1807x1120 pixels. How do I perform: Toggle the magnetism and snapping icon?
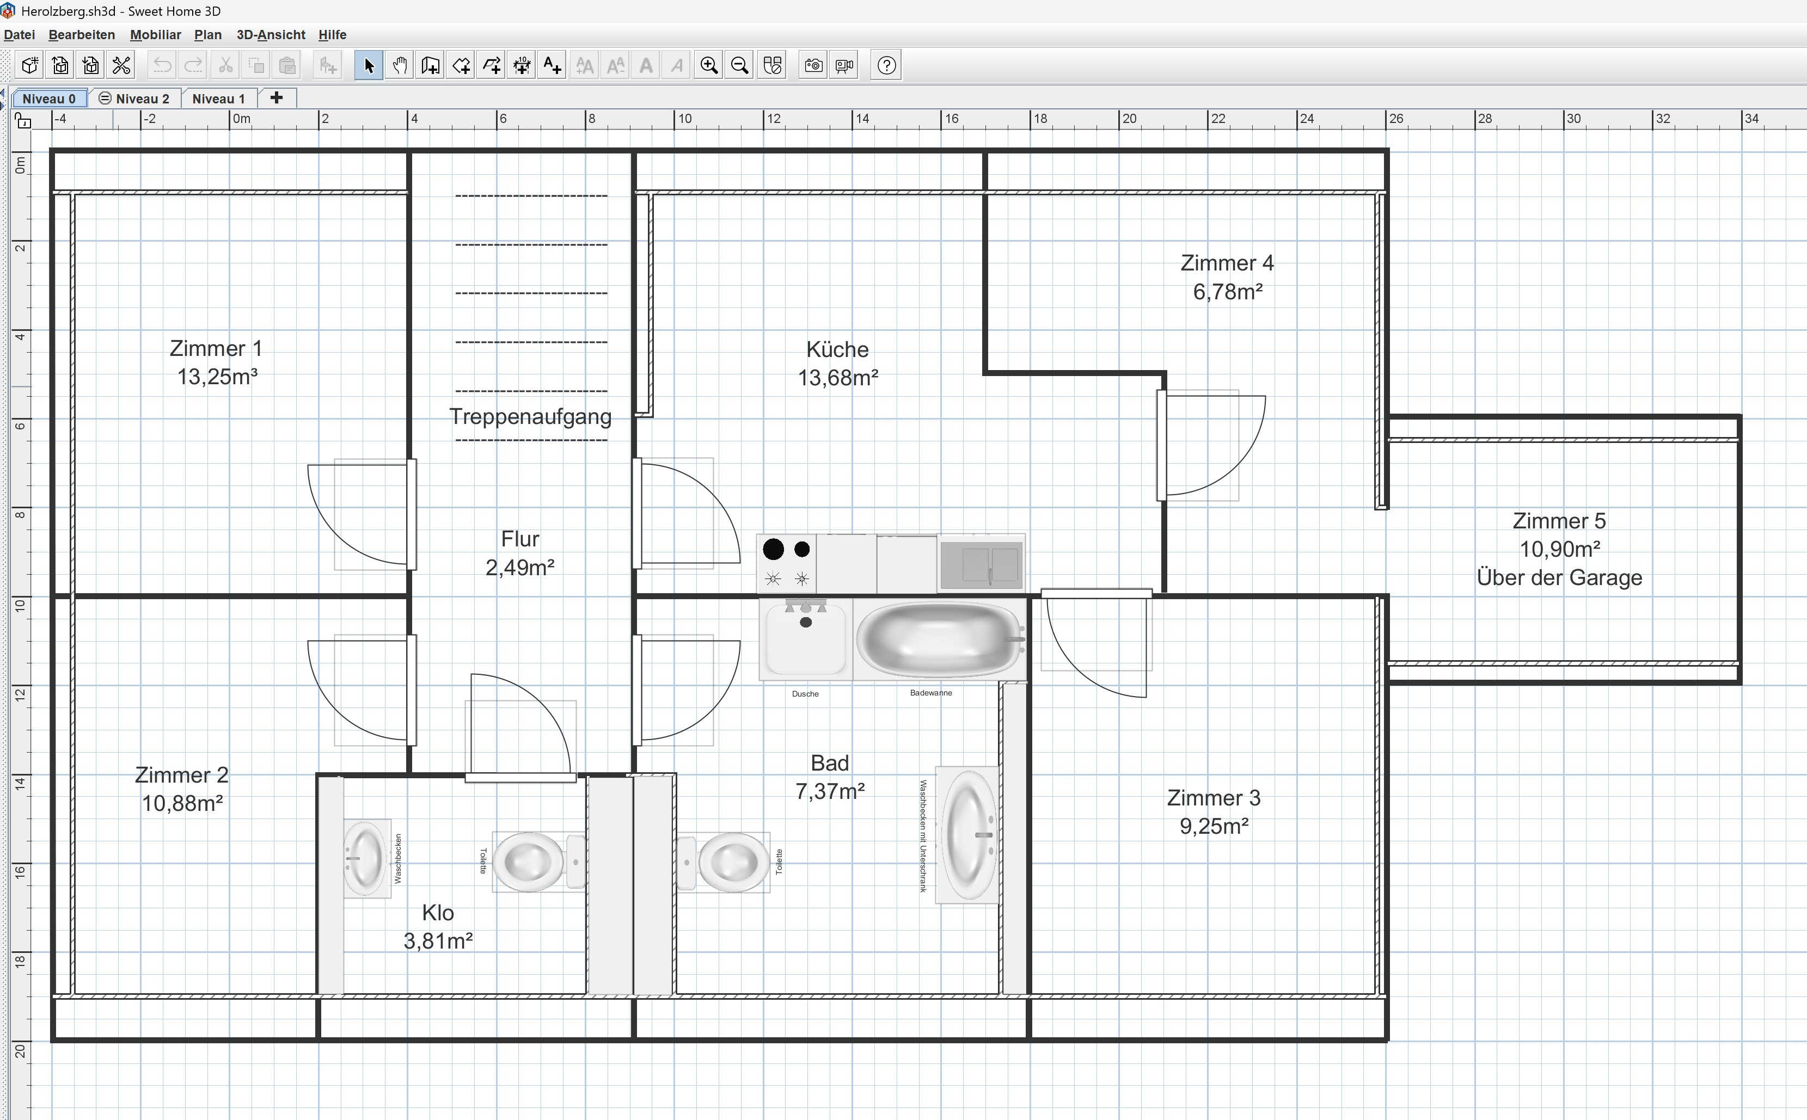point(773,66)
